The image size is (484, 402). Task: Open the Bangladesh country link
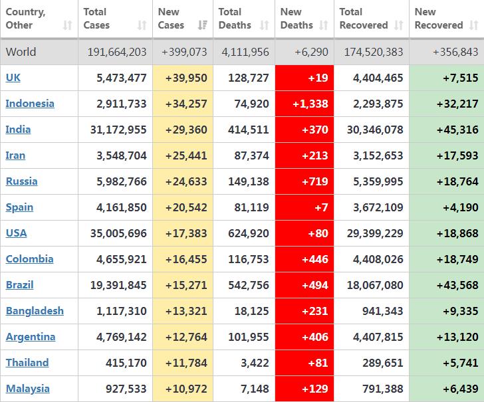[x=35, y=311]
